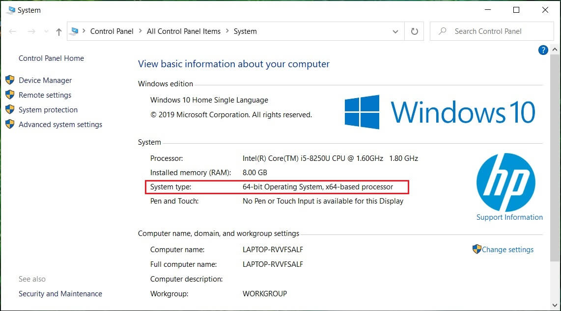Screen dimensions: 561x311
Task: Expand chevron after All Control Panel Items
Action: click(x=227, y=31)
